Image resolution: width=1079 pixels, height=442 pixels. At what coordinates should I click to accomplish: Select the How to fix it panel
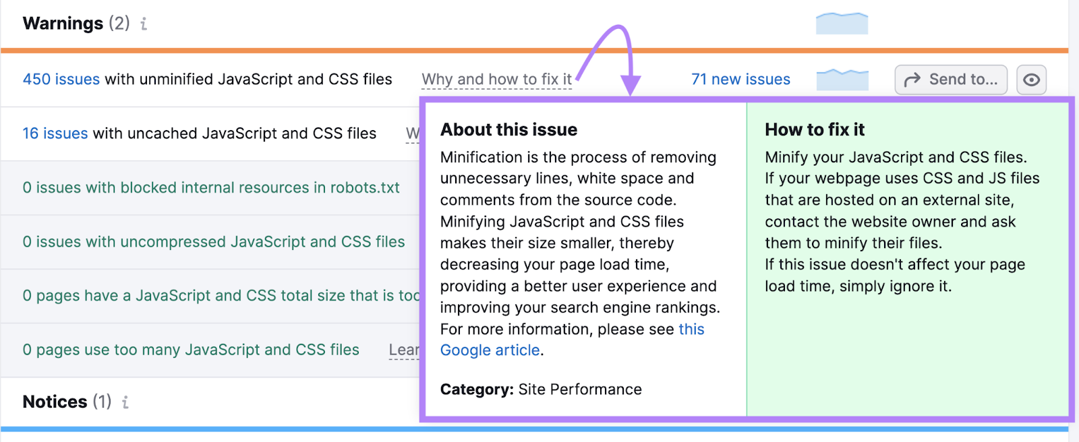click(907, 256)
